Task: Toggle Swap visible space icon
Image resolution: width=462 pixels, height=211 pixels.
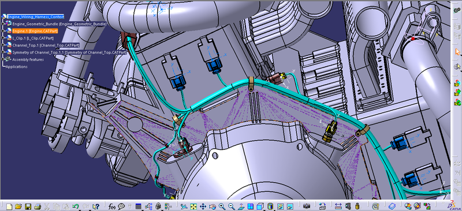Action: [x=290, y=206]
